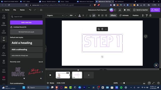
Task: Open the Resize menu
Action: point(22,10)
